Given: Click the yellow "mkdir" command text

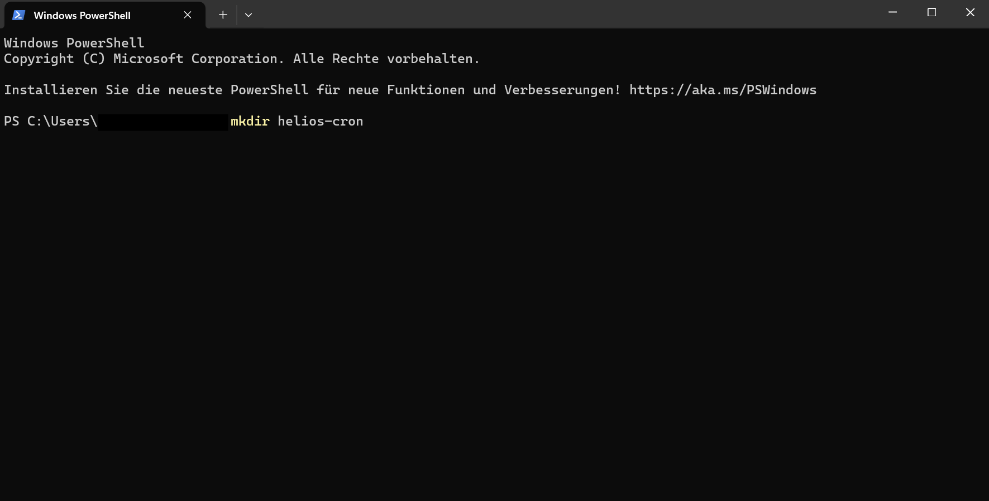Looking at the screenshot, I should click(250, 121).
